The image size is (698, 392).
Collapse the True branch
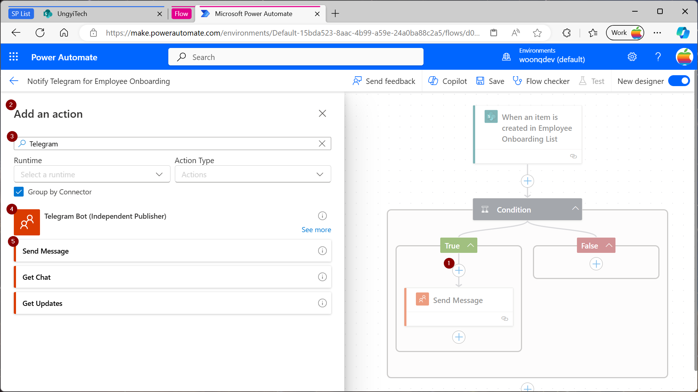[x=470, y=245]
